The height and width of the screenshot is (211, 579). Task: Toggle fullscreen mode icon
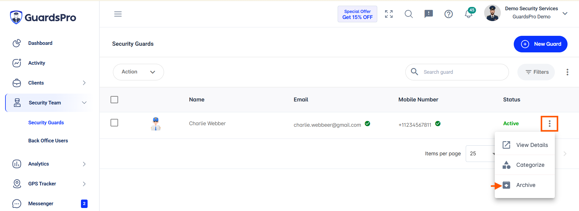[x=389, y=14]
